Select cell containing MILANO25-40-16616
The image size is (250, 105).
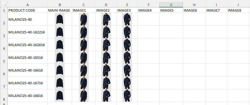pos(28,70)
